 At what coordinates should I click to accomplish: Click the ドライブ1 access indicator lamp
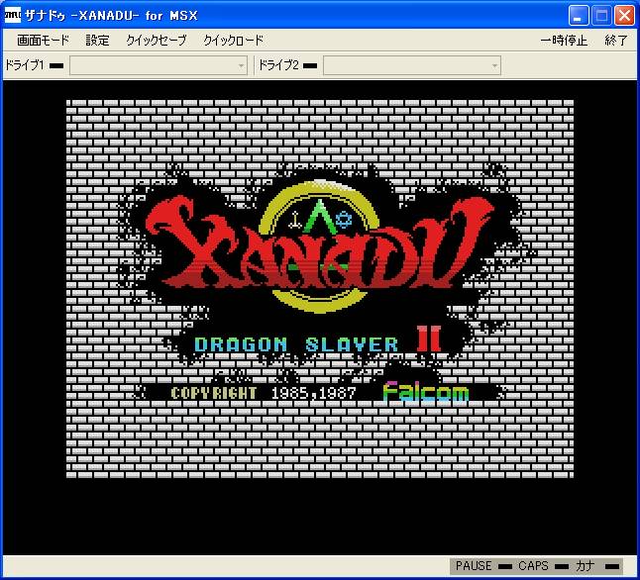click(x=56, y=65)
